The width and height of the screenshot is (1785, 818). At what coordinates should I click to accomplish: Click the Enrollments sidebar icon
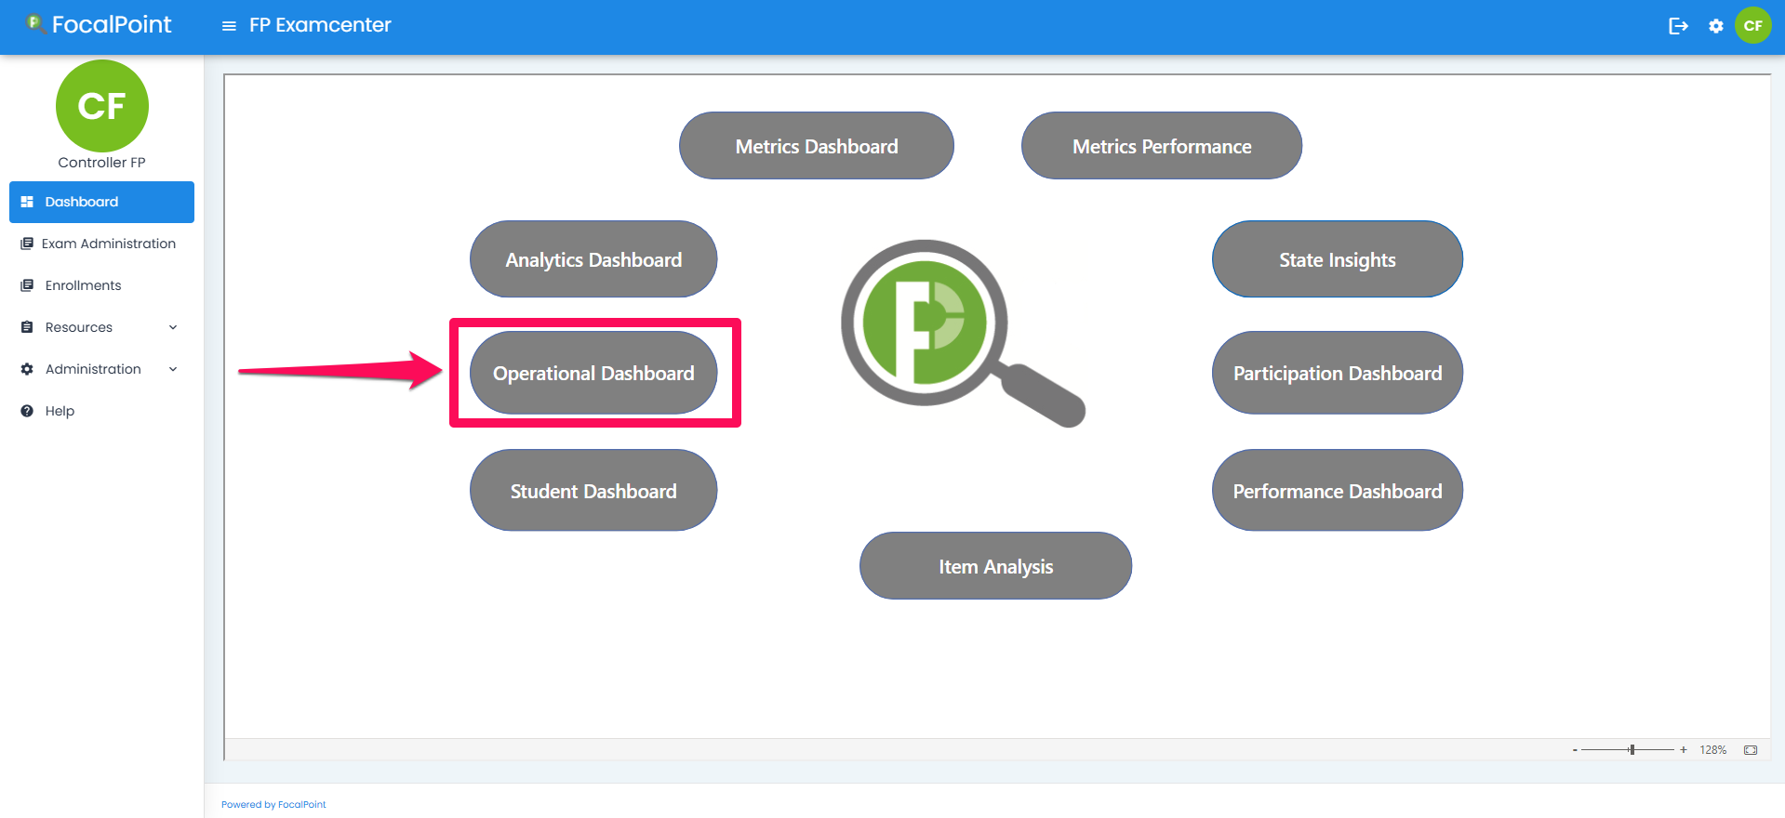(x=27, y=285)
